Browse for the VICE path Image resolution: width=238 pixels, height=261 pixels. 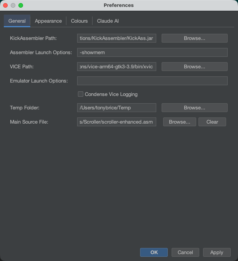[194, 67]
